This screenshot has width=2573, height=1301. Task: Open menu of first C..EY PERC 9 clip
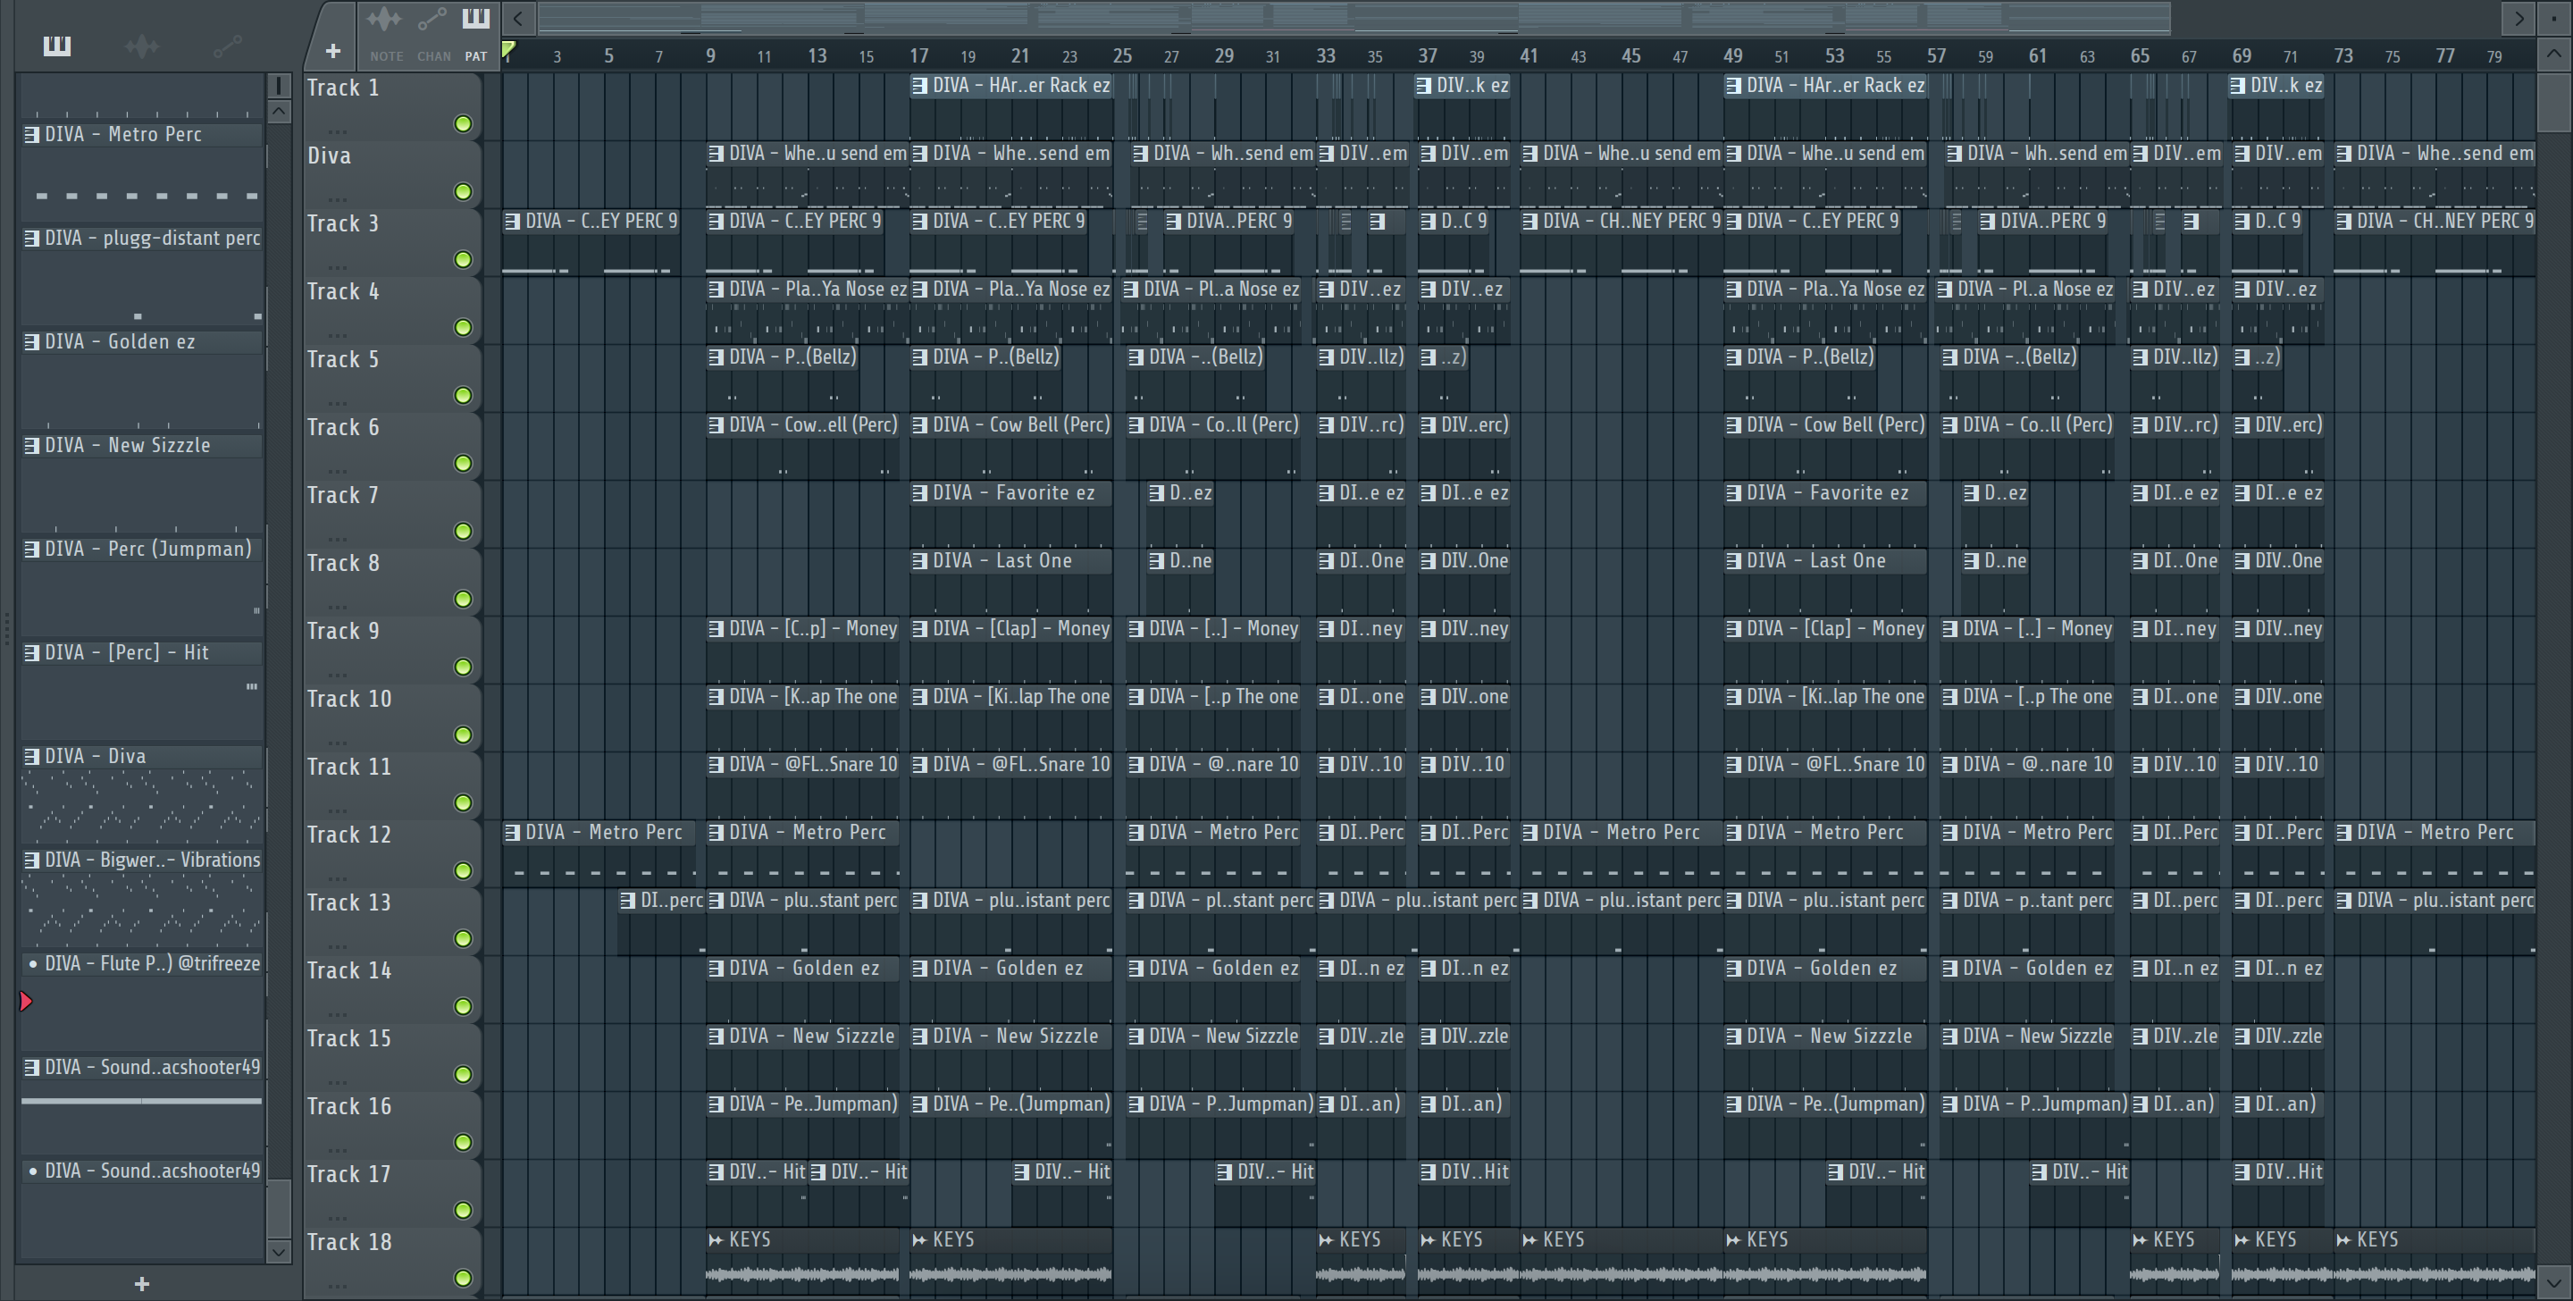click(513, 222)
